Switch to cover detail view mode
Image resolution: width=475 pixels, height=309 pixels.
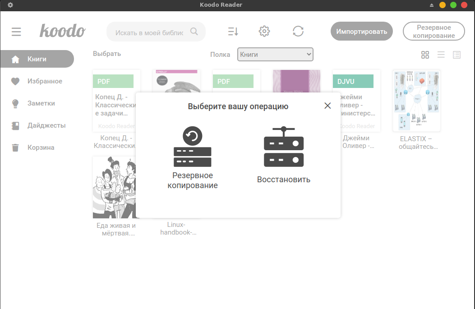point(457,55)
